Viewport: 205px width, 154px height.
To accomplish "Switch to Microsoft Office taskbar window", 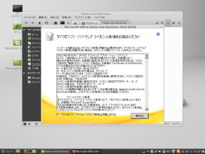I will point(87,152).
